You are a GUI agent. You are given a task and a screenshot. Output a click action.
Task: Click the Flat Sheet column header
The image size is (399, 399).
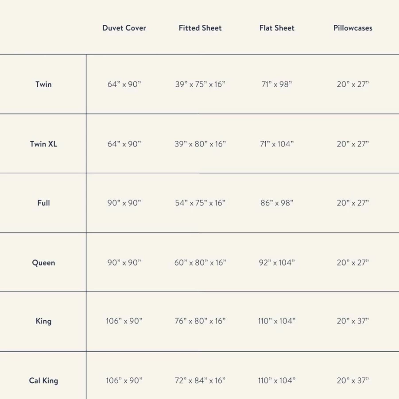coord(277,28)
